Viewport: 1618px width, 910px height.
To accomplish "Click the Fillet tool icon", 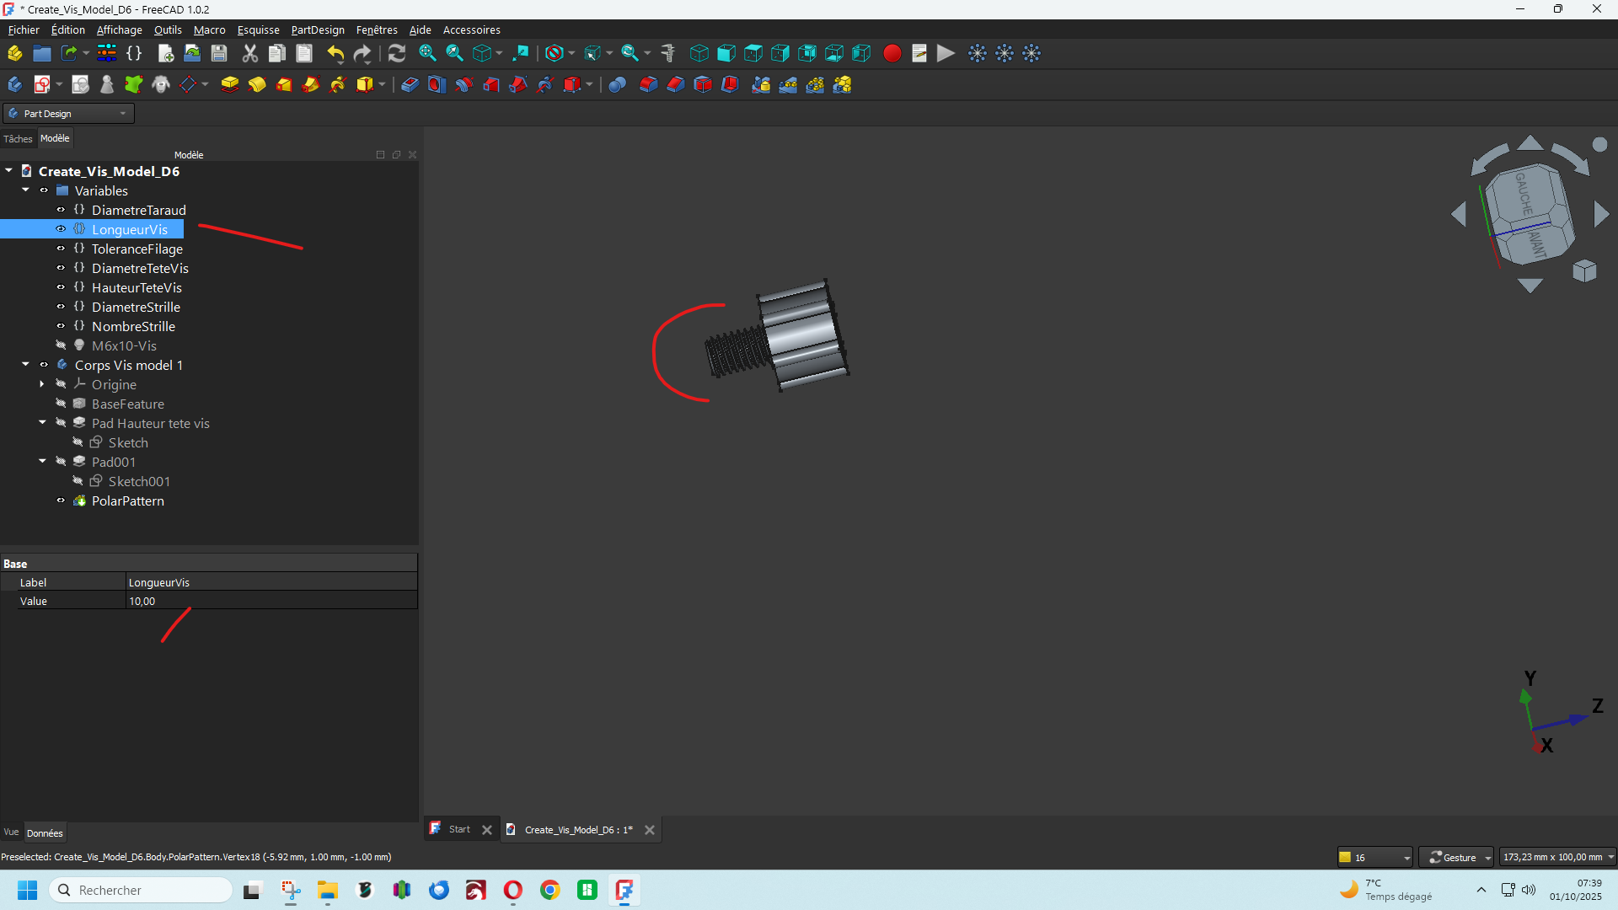I will pos(648,84).
